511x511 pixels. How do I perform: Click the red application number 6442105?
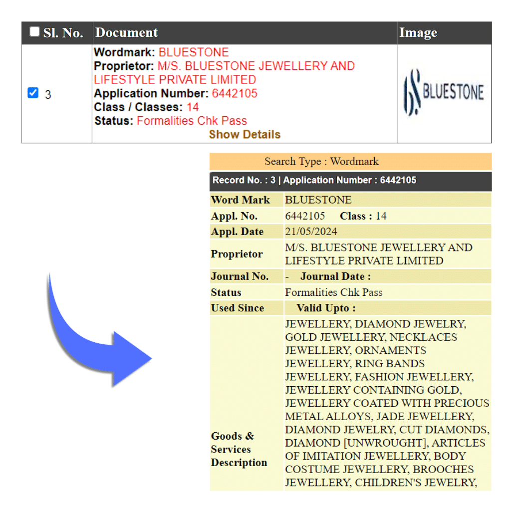[x=235, y=93]
